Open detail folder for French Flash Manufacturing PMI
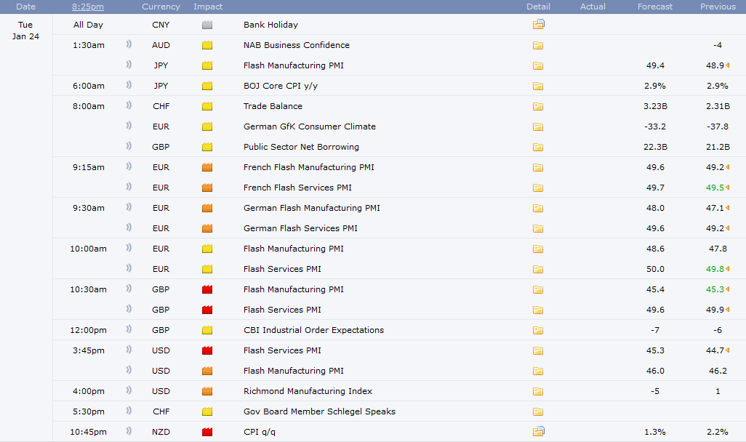The width and height of the screenshot is (746, 442). [x=538, y=167]
